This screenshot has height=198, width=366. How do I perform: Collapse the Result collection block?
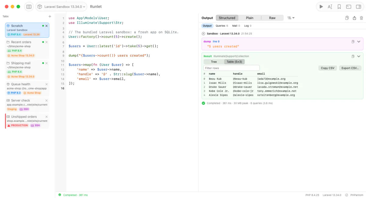pos(359,56)
